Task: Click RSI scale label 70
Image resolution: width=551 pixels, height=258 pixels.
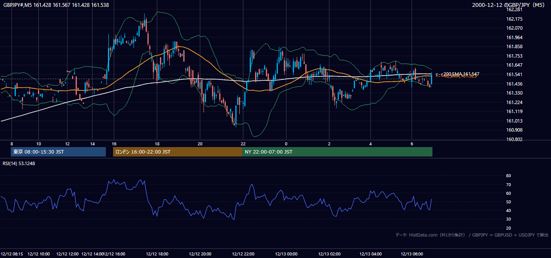Action: pos(508,184)
